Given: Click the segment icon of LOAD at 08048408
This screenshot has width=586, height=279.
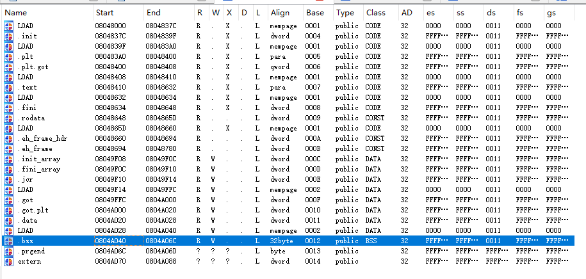Looking at the screenshot, I should 8,77.
